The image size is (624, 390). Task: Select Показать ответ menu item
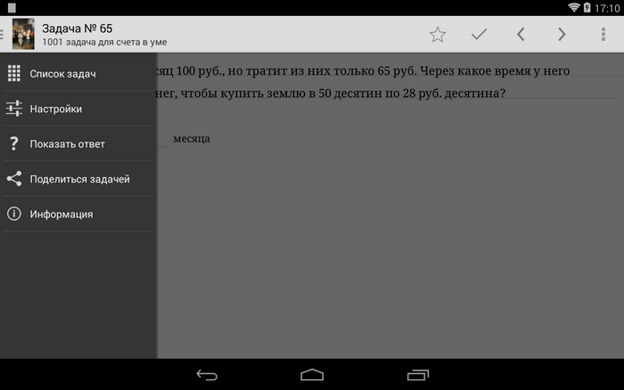[78, 143]
